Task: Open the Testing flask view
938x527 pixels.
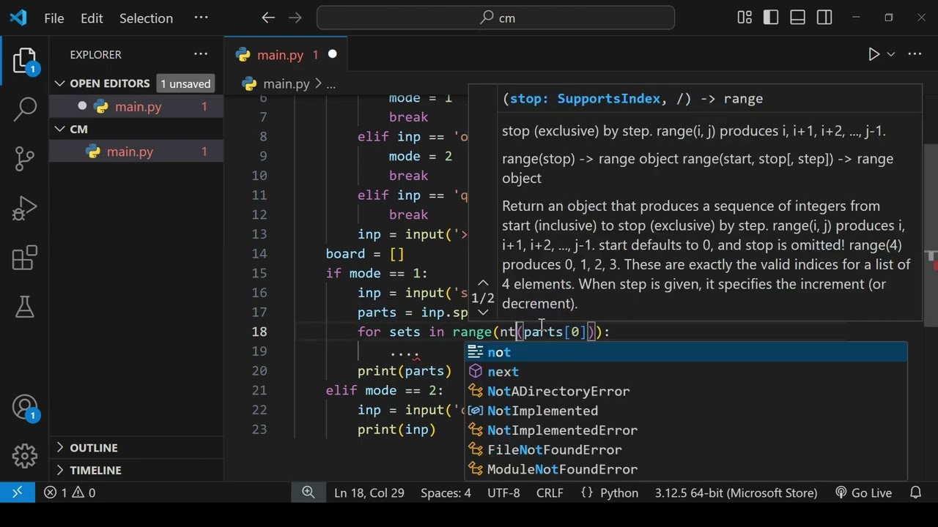Action: (x=25, y=307)
